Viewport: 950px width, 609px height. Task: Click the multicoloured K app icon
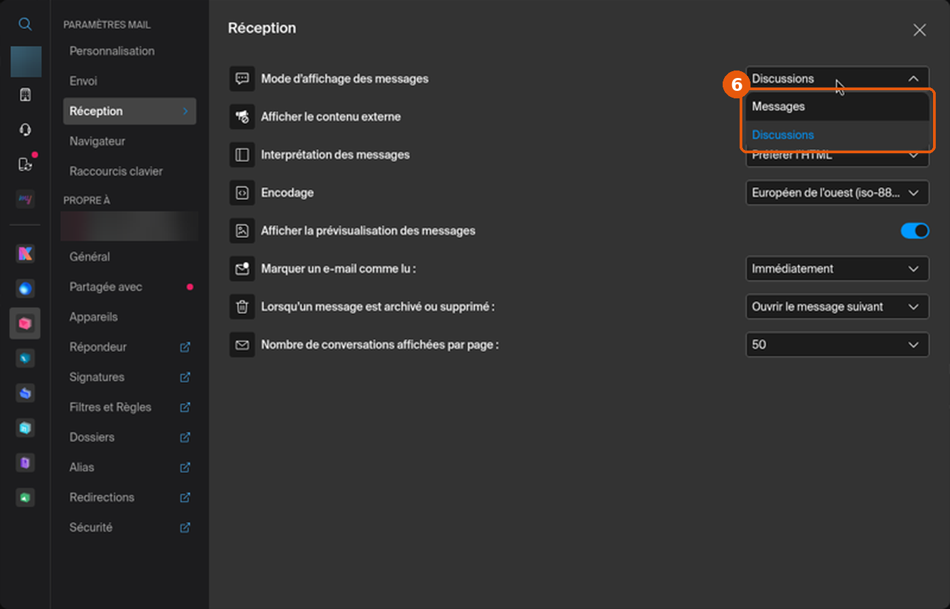[25, 254]
